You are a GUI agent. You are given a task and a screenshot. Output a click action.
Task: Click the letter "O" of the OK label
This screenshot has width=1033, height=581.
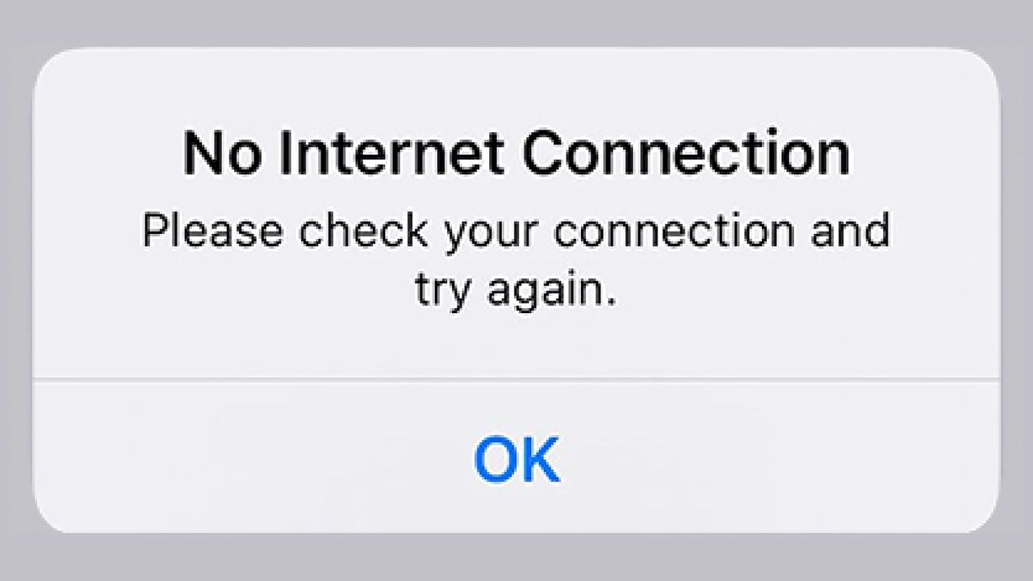[x=496, y=458]
